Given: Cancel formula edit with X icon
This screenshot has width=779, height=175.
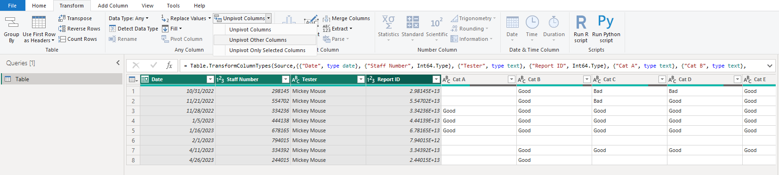Looking at the screenshot, I should point(136,66).
